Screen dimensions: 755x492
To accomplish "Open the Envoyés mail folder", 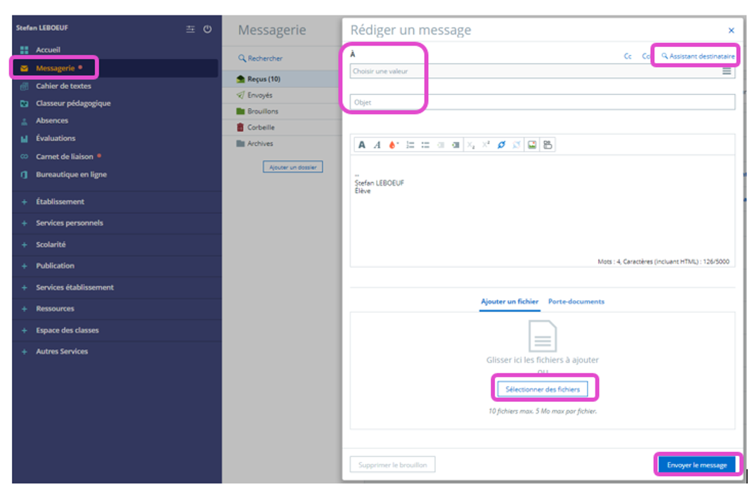I will [259, 95].
